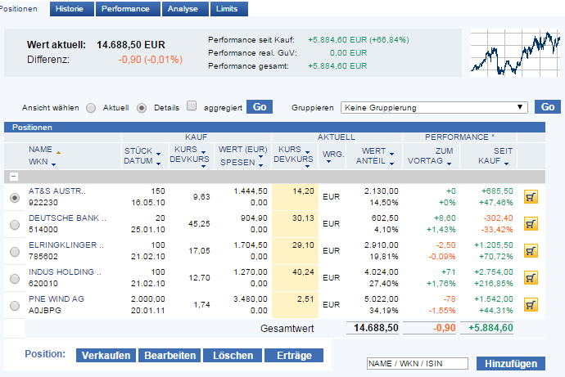565x377 pixels.
Task: Open ELRINGKLINGER .. stock link
Action: 66,245
